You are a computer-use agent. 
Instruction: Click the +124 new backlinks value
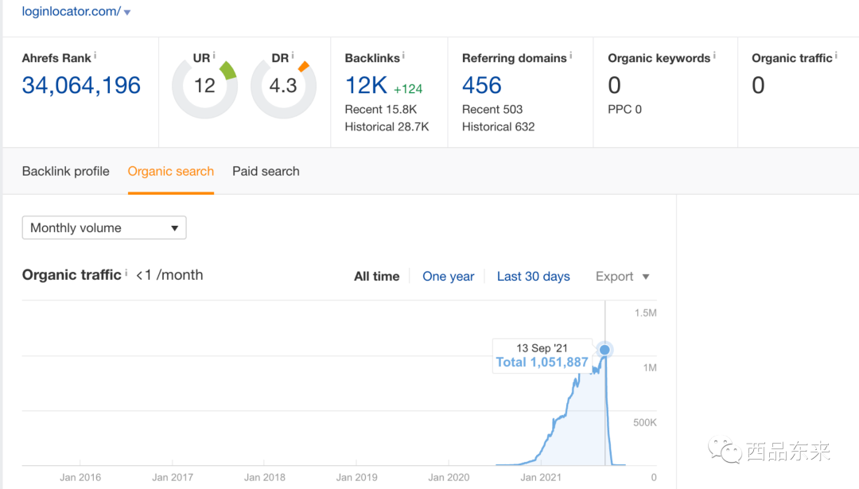tap(408, 89)
